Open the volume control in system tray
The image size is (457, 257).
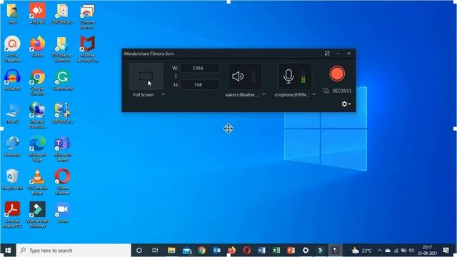point(411,251)
